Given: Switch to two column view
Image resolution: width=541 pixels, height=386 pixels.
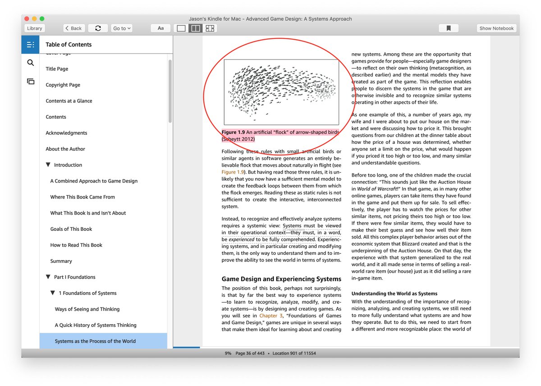Looking at the screenshot, I should pos(196,28).
